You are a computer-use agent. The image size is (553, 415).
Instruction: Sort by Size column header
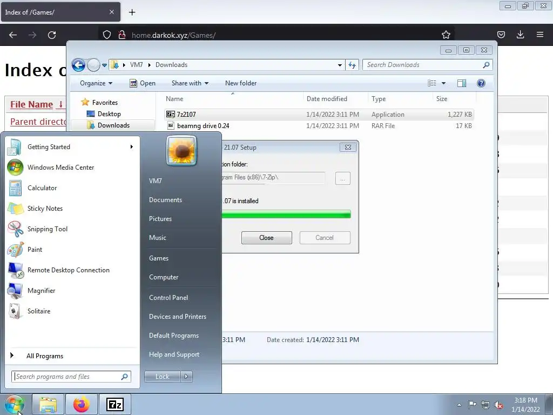454,99
